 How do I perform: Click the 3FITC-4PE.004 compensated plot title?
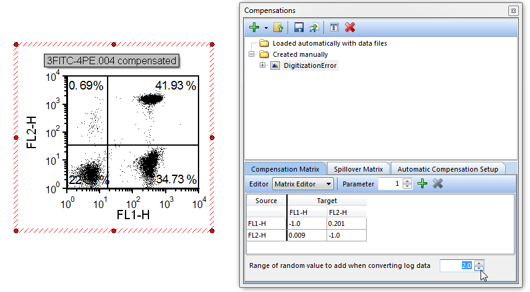pyautogui.click(x=112, y=60)
